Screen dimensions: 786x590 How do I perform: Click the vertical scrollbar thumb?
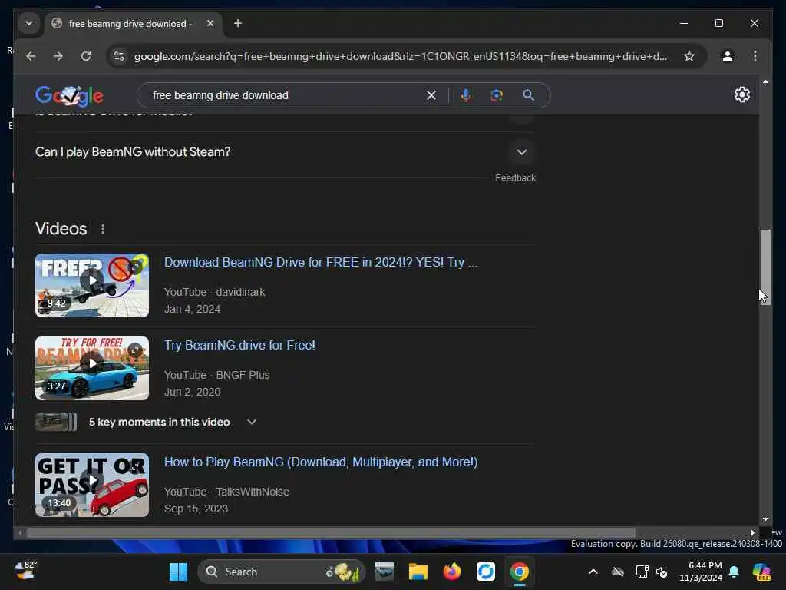pyautogui.click(x=765, y=267)
